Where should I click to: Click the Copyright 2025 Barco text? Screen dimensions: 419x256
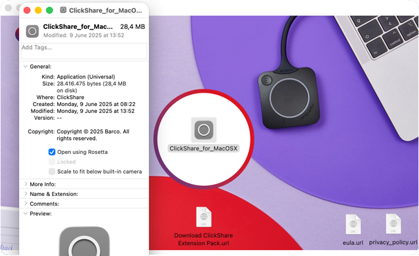tap(92, 135)
